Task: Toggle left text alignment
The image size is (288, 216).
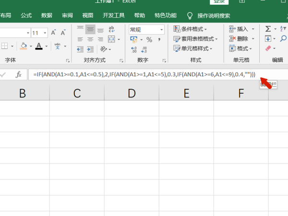Action: point(80,39)
